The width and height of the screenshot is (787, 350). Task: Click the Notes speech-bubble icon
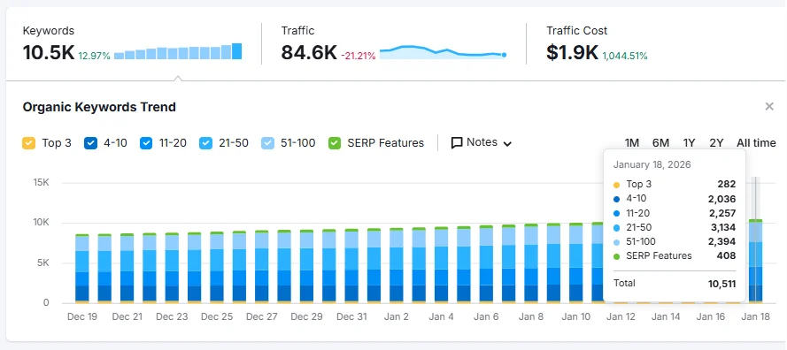pyautogui.click(x=457, y=143)
